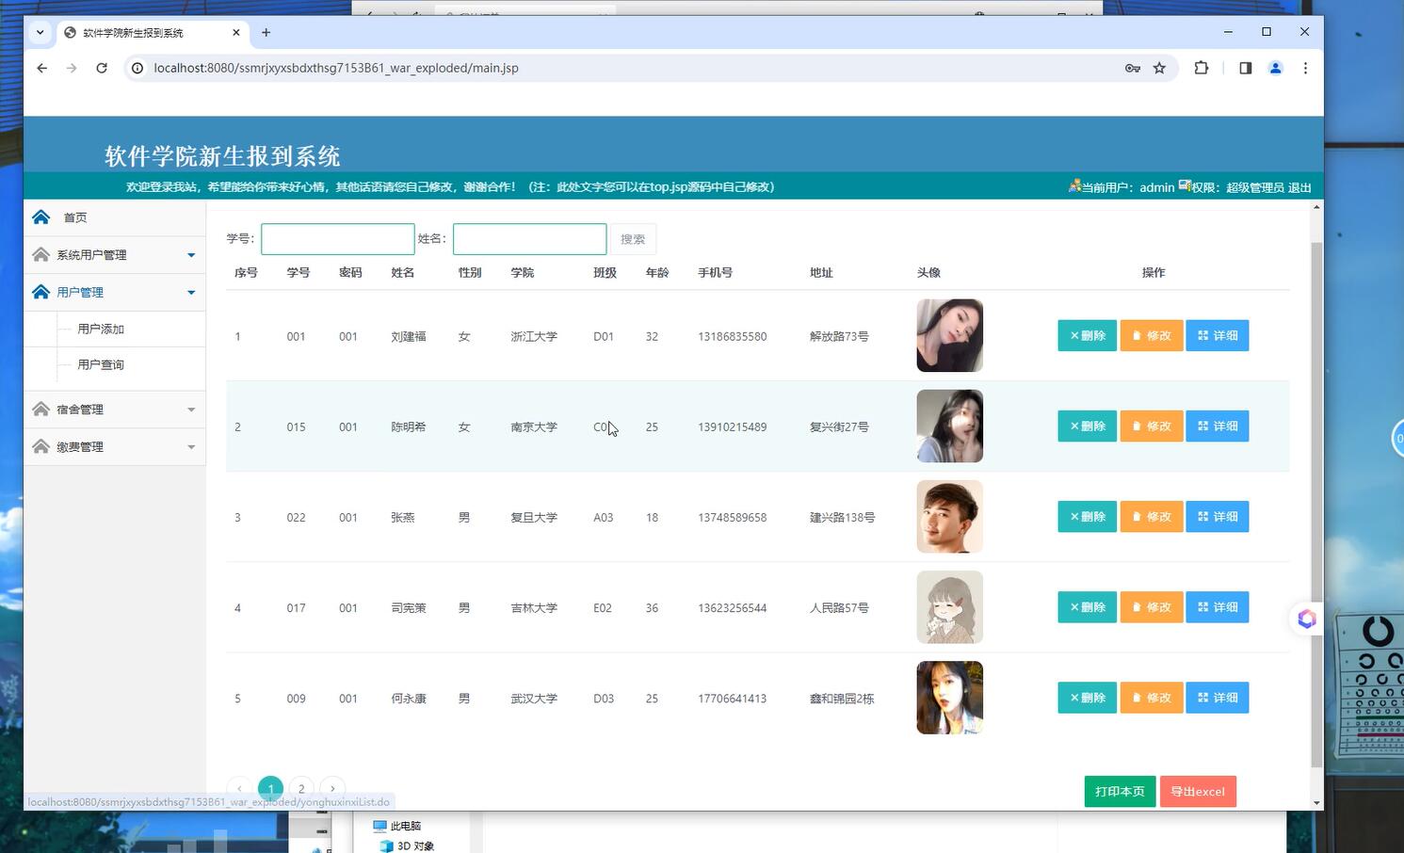
Task: Click 修改 on 张燕's row
Action: (1151, 516)
